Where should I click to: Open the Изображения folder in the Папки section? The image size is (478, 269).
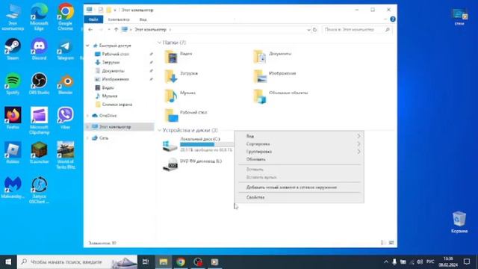tap(274, 76)
